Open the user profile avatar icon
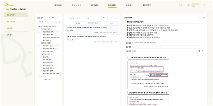The image size is (213, 106). tap(188, 5)
